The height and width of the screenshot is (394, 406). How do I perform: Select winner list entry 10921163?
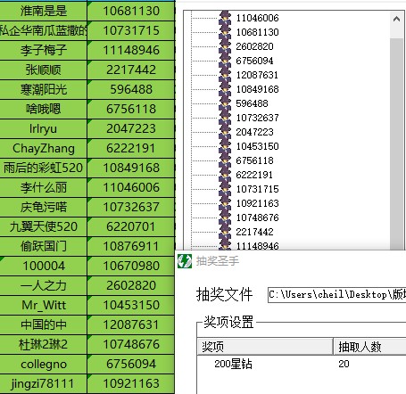coord(258,203)
